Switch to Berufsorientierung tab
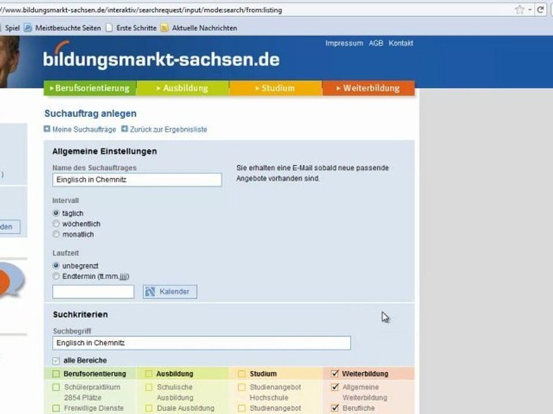The image size is (553, 414). point(90,88)
